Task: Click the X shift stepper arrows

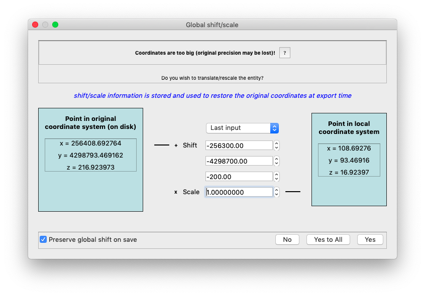Action: (x=277, y=145)
